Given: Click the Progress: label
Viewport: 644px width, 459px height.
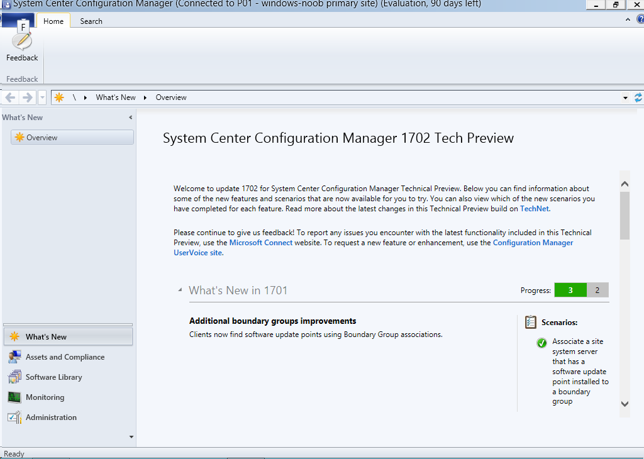Looking at the screenshot, I should point(536,290).
